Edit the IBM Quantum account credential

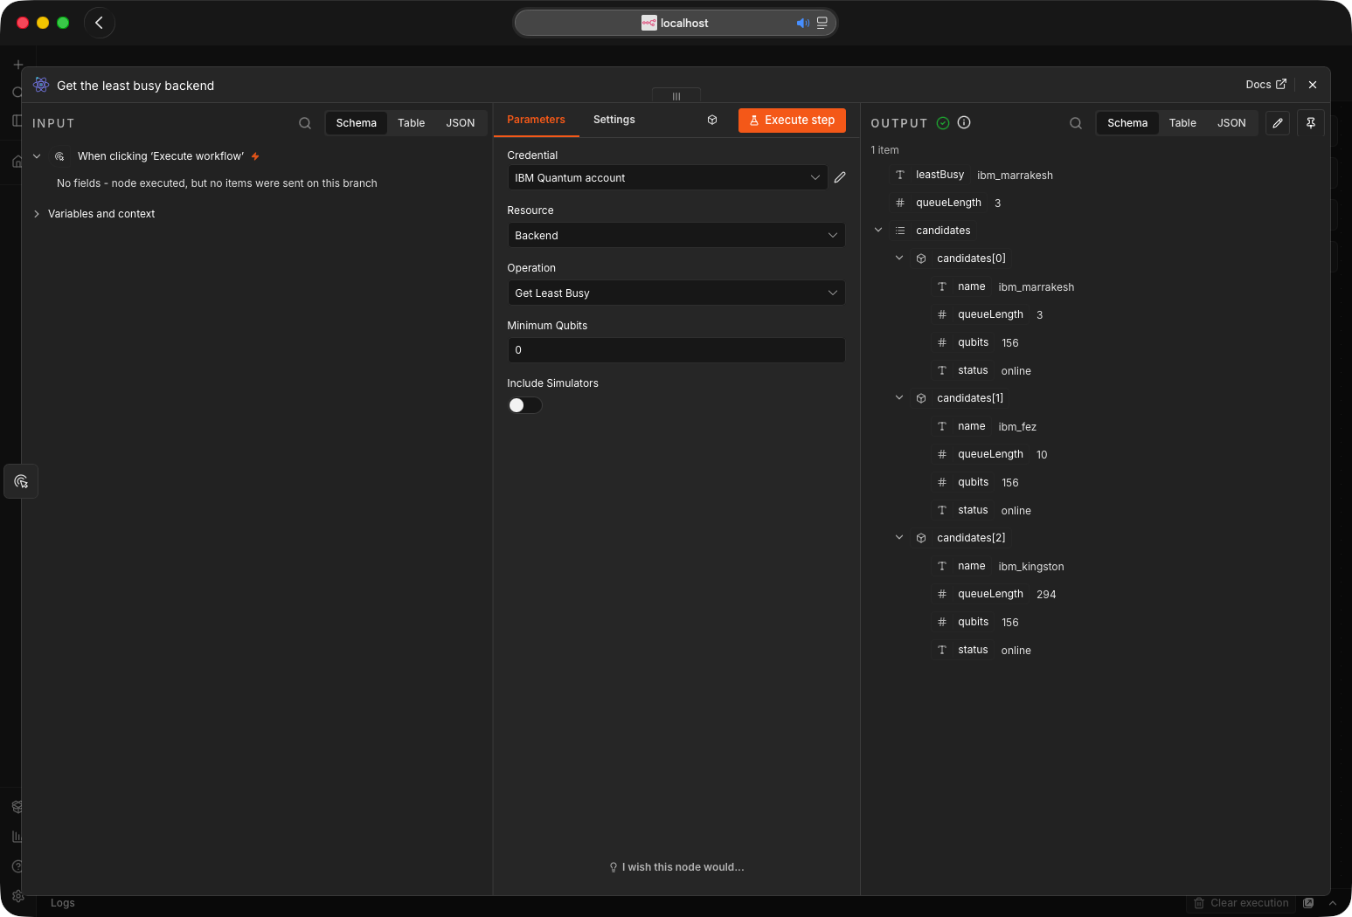(x=840, y=177)
